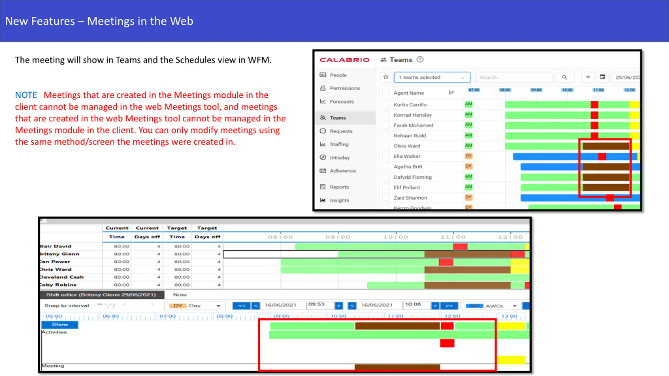Viewport: 669px width, 376px height.
Task: Tick the select-all checkbox beside Agent Name
Action: point(386,93)
